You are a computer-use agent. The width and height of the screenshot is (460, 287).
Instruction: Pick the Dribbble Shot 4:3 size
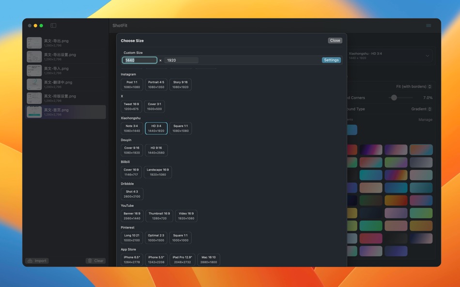(x=132, y=194)
